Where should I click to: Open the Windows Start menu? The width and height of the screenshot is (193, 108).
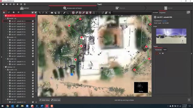click(2, 106)
